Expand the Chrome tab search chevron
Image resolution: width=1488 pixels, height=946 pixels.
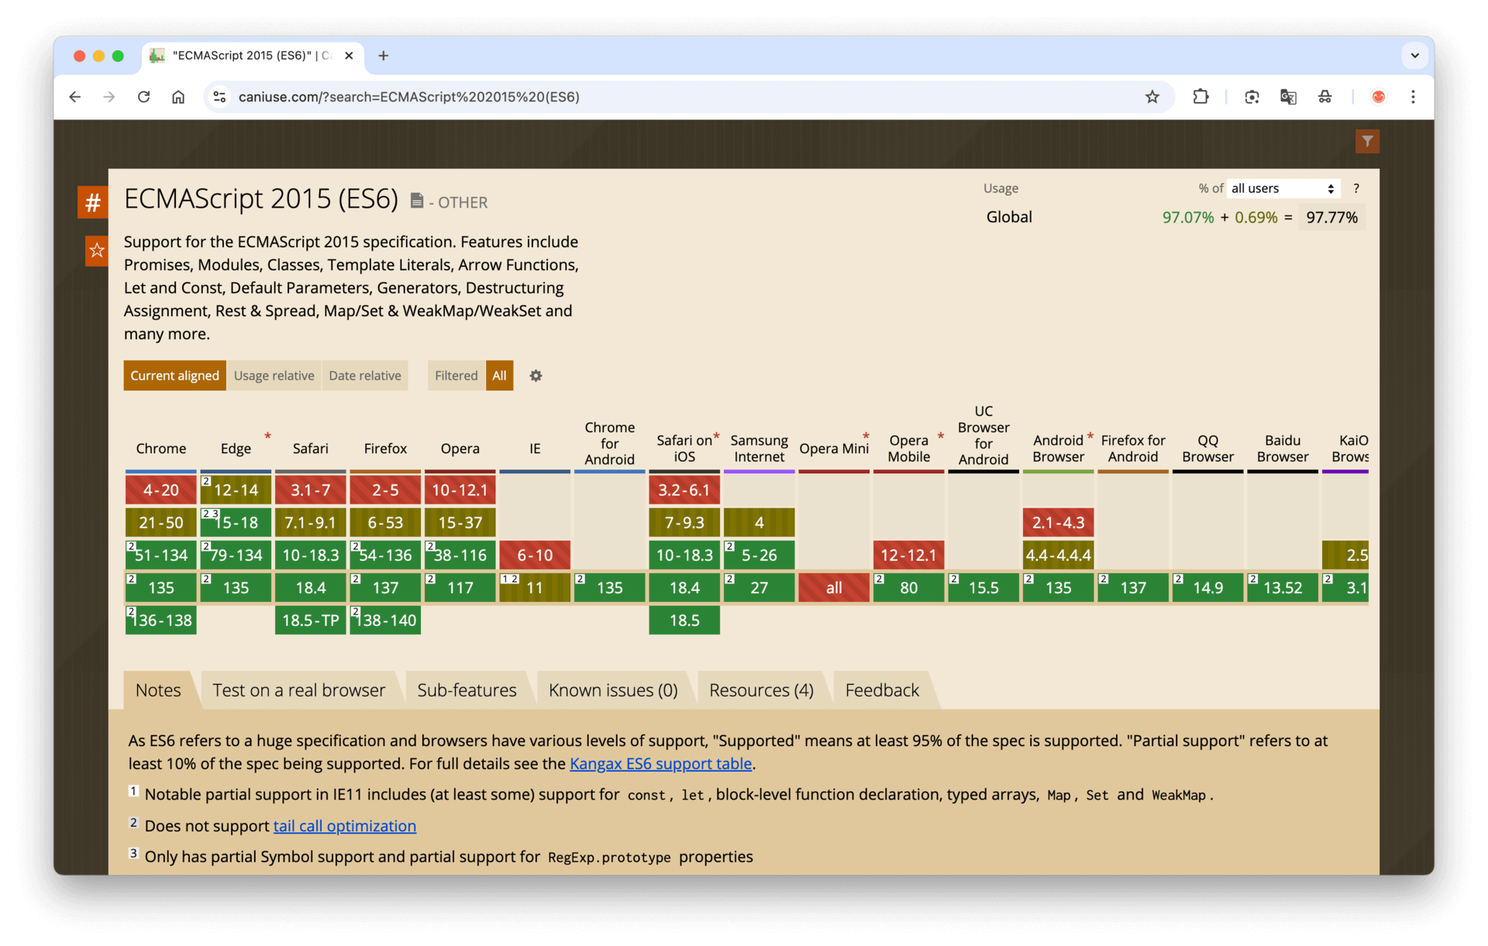tap(1414, 56)
